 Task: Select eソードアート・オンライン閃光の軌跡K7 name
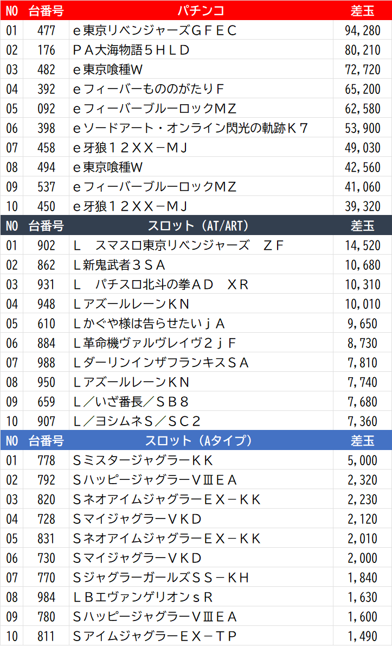(x=190, y=128)
